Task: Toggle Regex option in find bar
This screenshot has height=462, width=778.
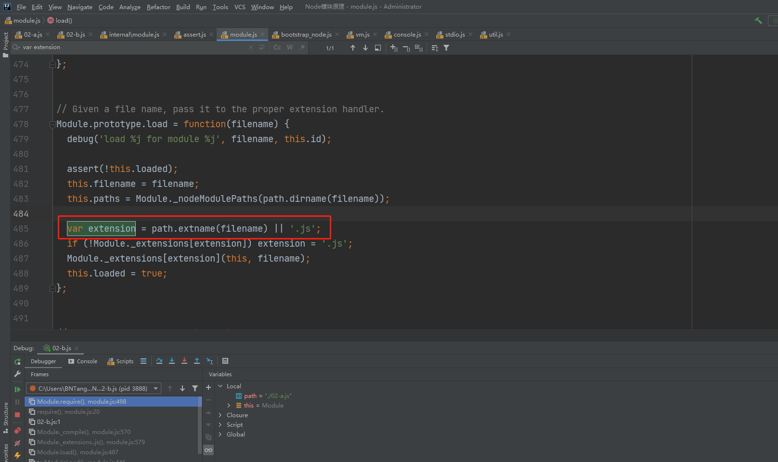Action: point(302,47)
